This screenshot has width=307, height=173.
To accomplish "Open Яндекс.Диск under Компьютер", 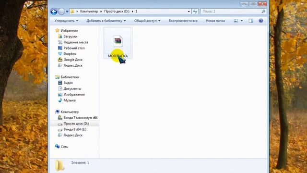I will coord(73,135).
